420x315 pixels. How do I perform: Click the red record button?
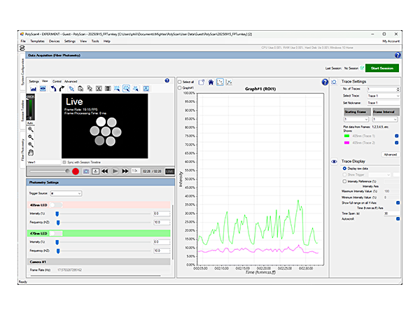(75, 171)
